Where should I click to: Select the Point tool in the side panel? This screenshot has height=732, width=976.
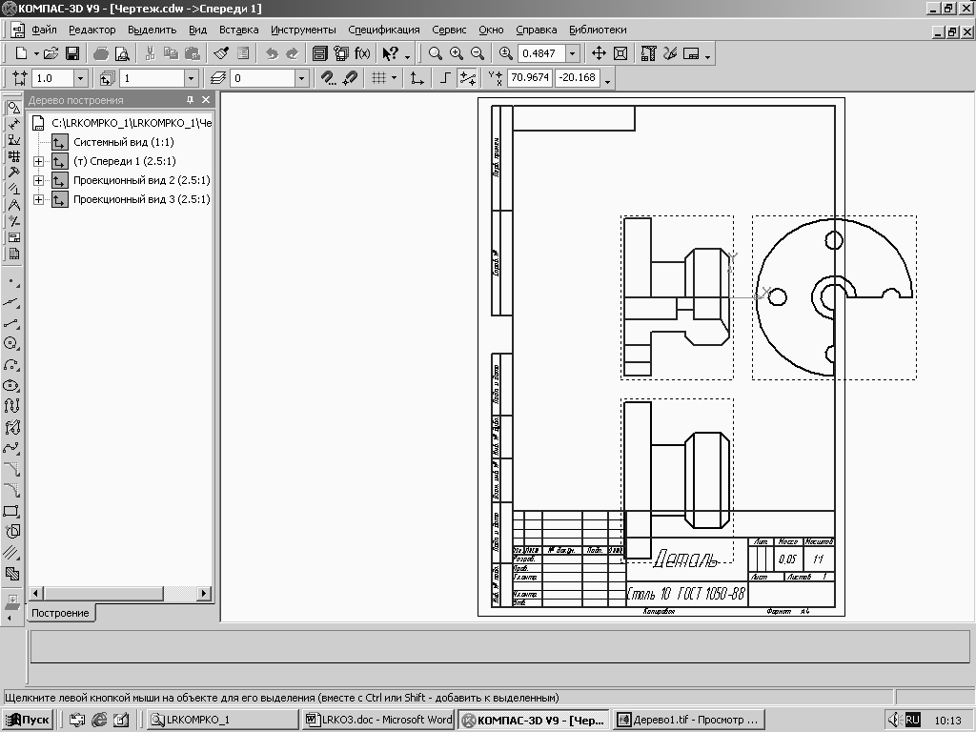pyautogui.click(x=11, y=282)
